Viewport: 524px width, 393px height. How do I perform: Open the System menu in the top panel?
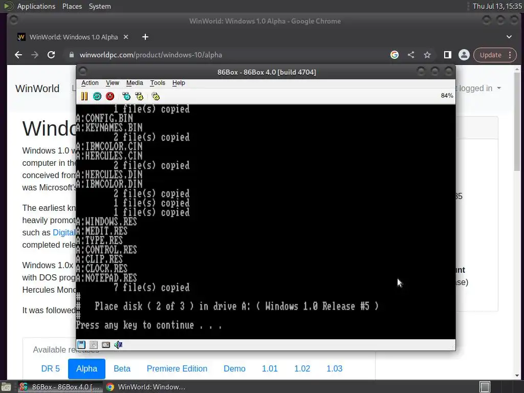point(100,6)
